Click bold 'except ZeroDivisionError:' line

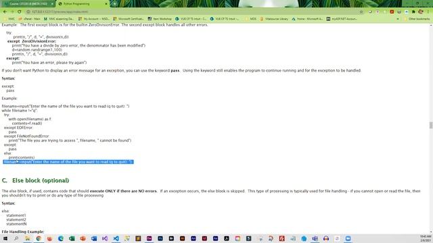[32, 41]
